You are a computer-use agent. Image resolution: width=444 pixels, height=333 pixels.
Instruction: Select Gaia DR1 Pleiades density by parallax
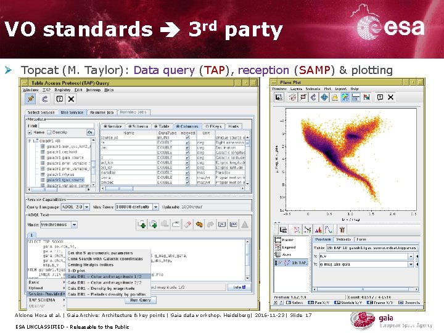tap(107, 294)
